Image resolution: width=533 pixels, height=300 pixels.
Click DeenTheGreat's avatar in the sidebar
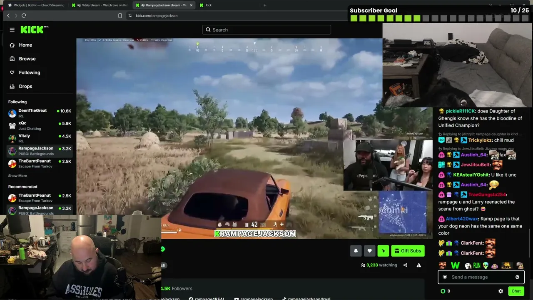coord(12,113)
